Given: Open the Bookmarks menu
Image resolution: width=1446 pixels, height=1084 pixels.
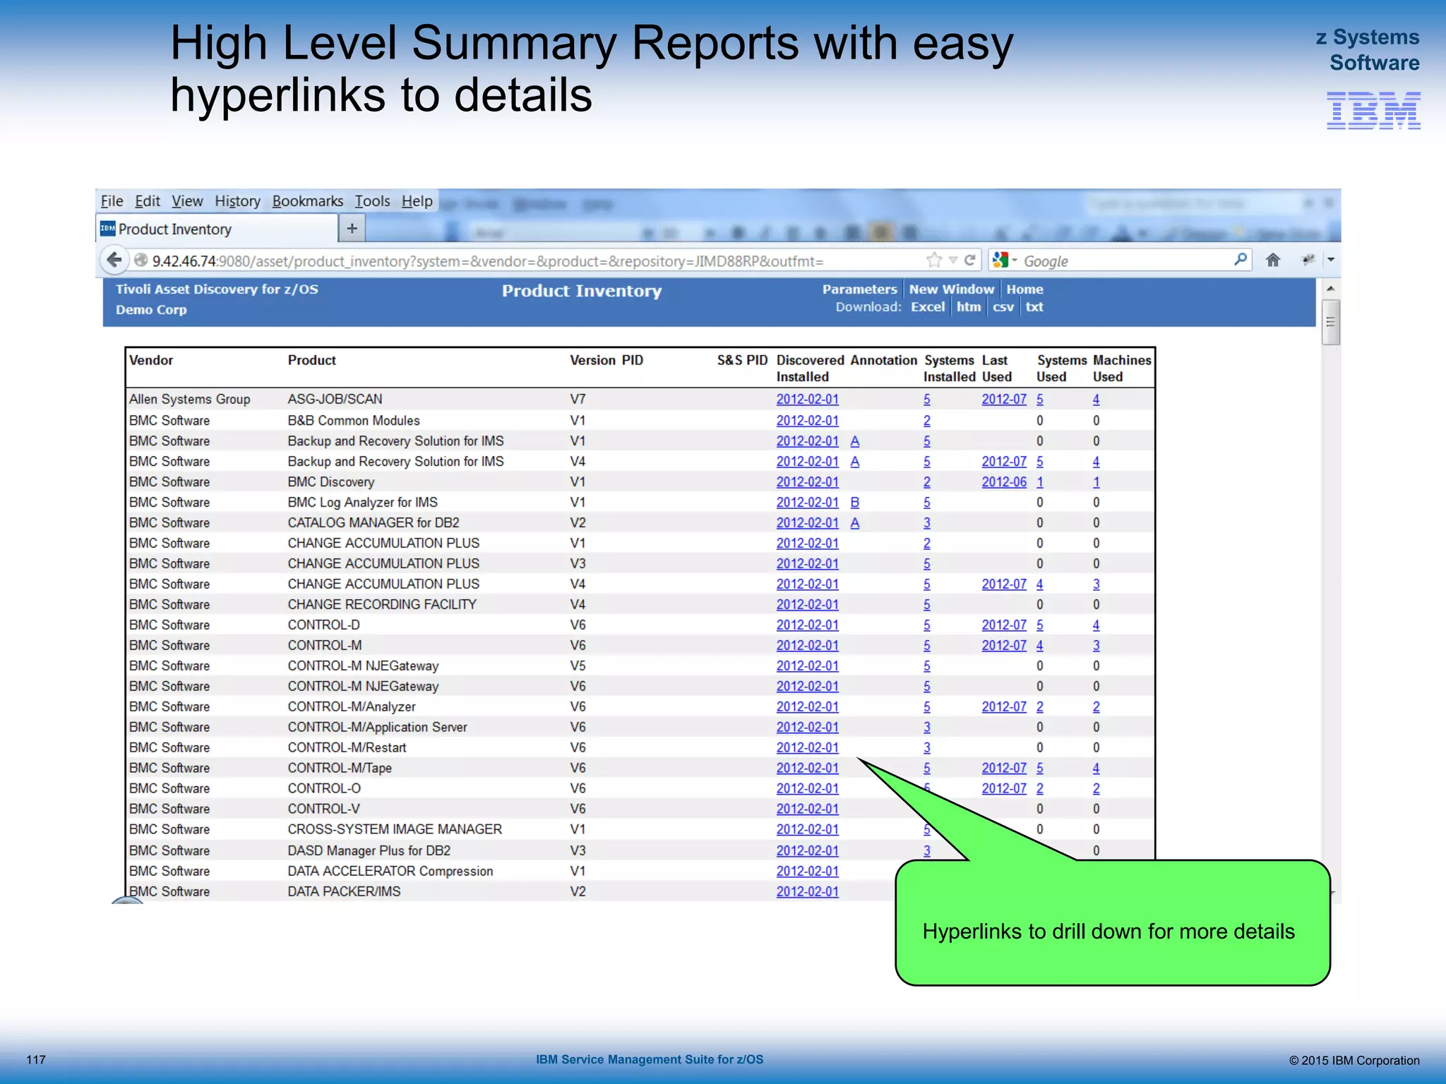Looking at the screenshot, I should 307,201.
